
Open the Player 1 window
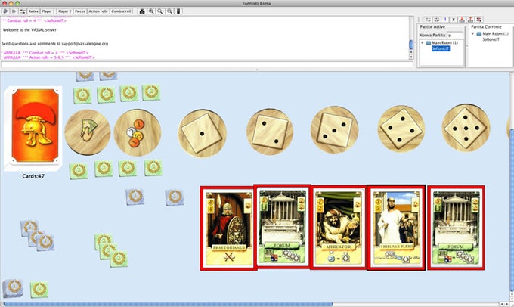[x=48, y=11]
